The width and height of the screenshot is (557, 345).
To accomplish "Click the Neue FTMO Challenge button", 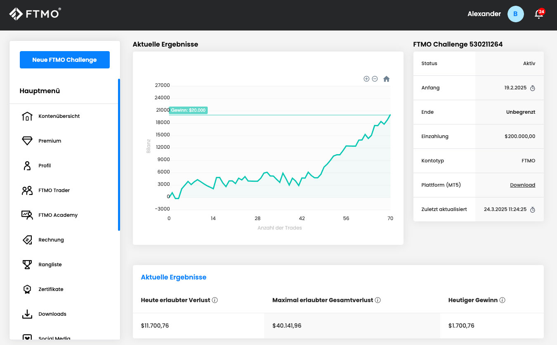I will pos(65,60).
